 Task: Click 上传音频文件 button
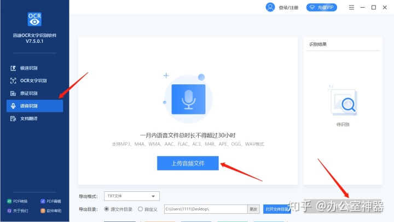point(188,163)
